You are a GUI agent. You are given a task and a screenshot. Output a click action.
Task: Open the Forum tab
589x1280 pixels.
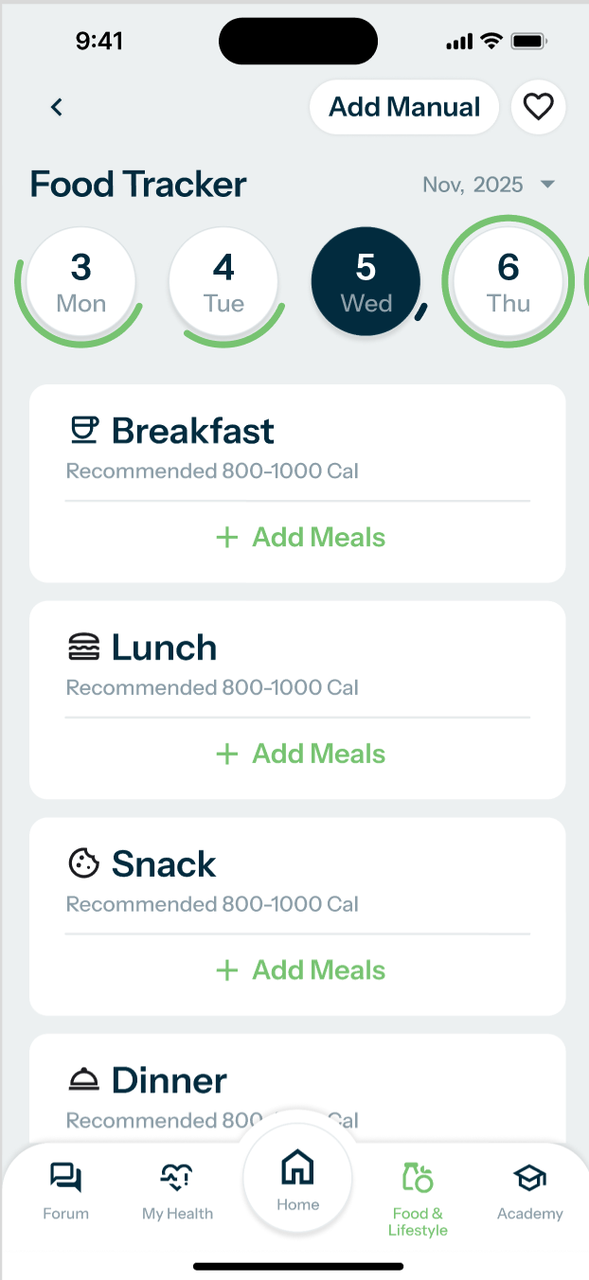tap(66, 1189)
